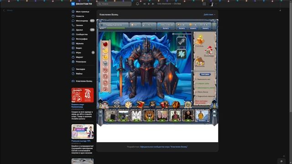The image size is (292, 164).
Task: Play the track in header player
Action: coord(149,4)
